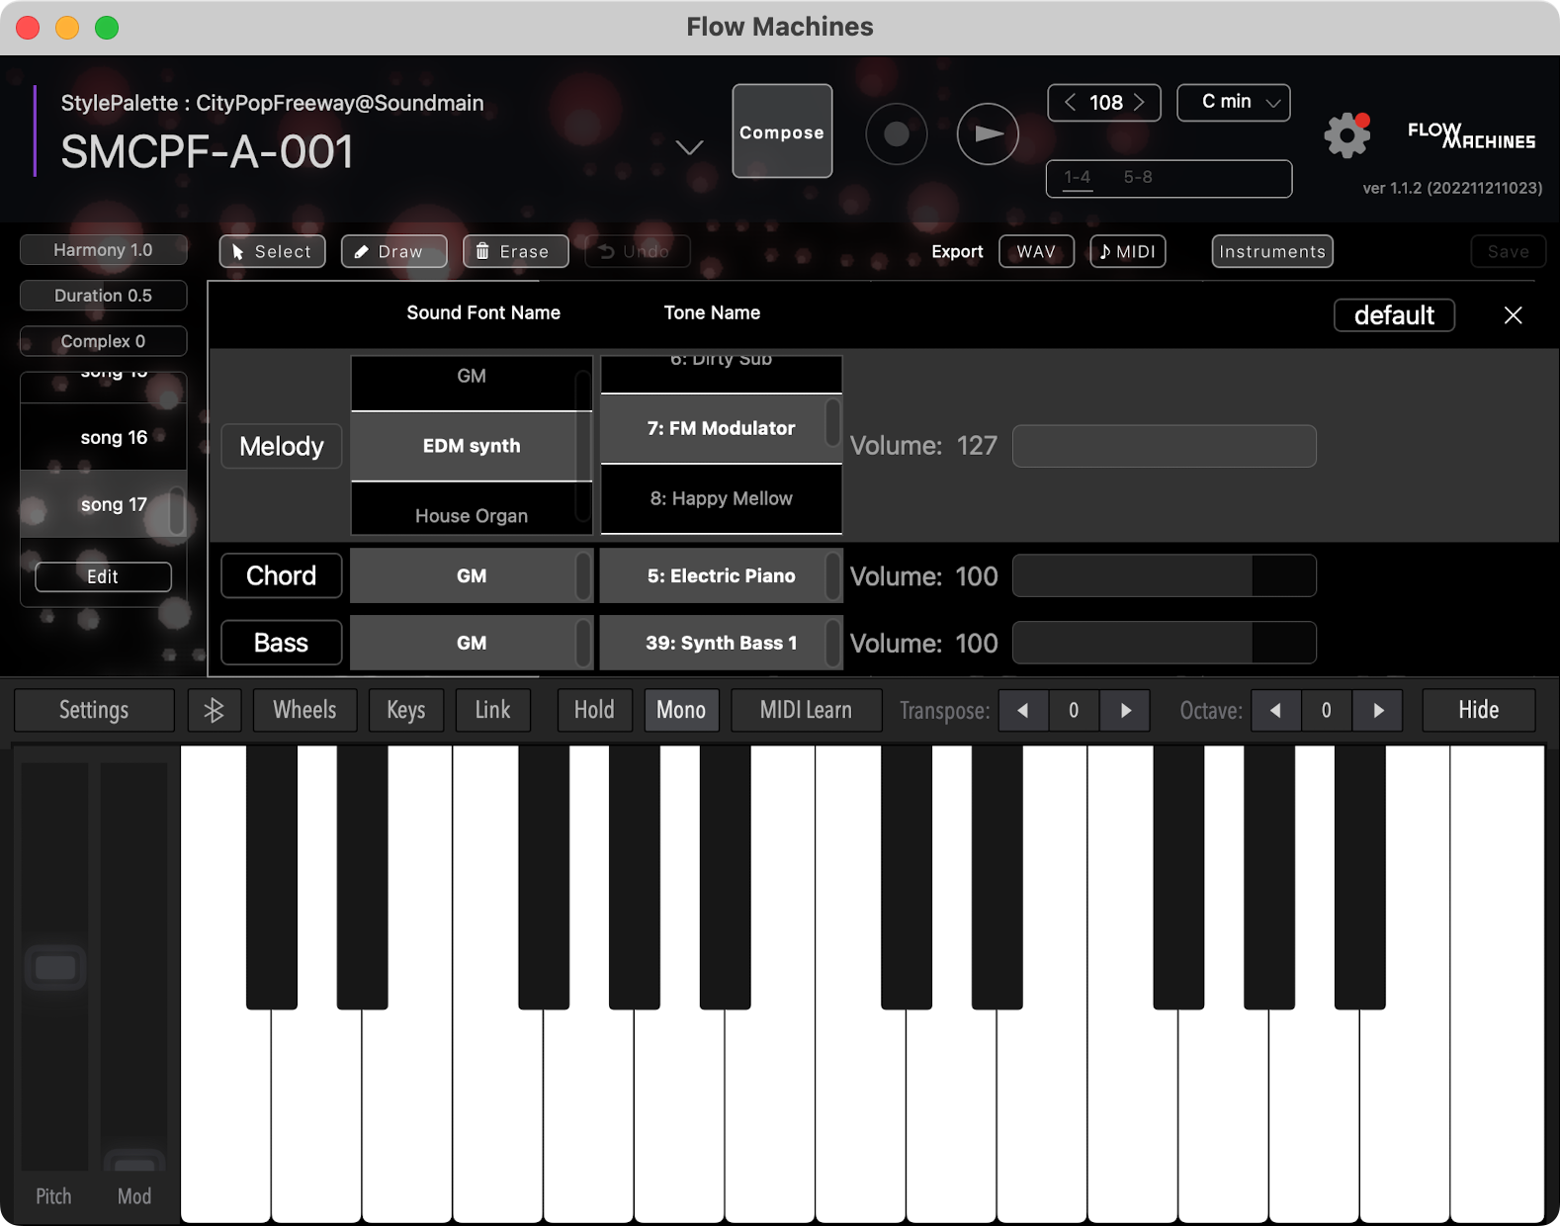This screenshot has height=1226, width=1560.
Task: Open settings with the gear icon
Action: click(1347, 134)
